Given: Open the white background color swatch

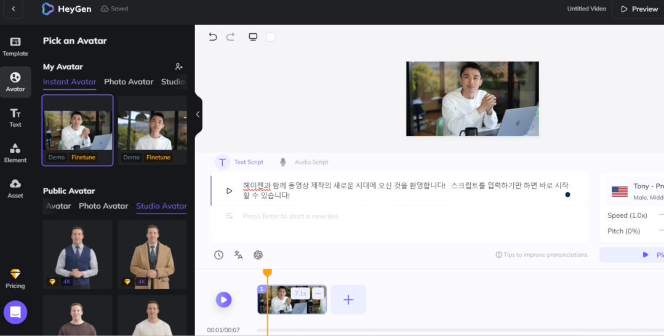Looking at the screenshot, I should [271, 37].
